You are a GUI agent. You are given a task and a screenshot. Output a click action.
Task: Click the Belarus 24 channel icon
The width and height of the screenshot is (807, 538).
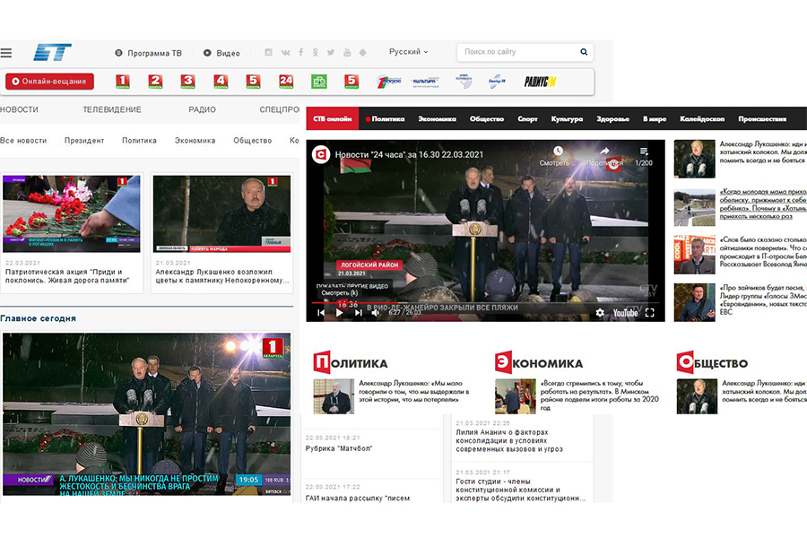point(286,82)
